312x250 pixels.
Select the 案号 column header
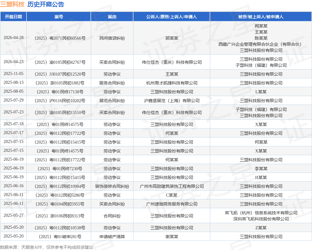pos(59,17)
